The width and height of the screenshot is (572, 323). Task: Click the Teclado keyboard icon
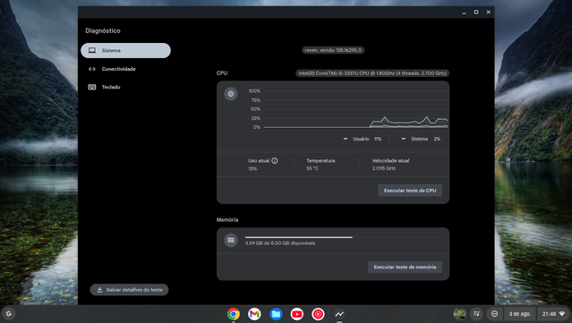coord(92,87)
